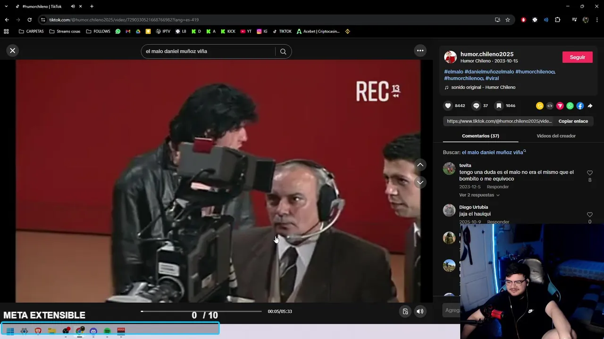This screenshot has width=604, height=339.
Task: Reply to tevita's comment
Action: 497,187
